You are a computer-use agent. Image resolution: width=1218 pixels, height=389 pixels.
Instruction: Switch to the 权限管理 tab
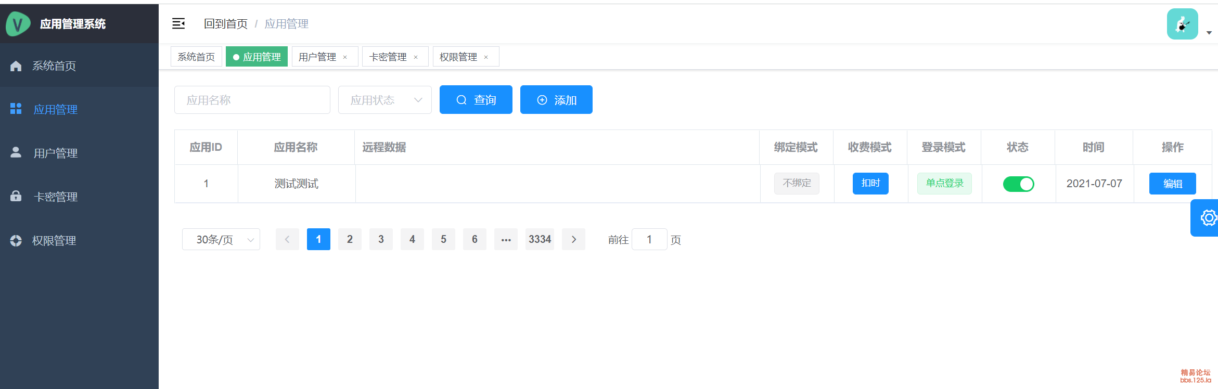pos(458,57)
